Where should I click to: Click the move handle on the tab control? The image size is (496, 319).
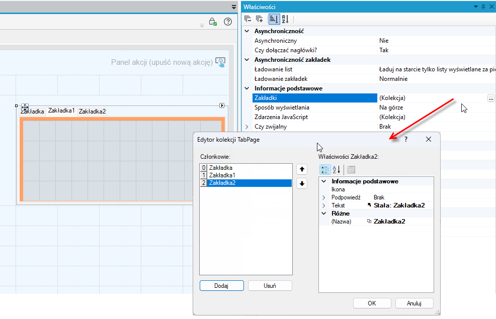pos(25,108)
